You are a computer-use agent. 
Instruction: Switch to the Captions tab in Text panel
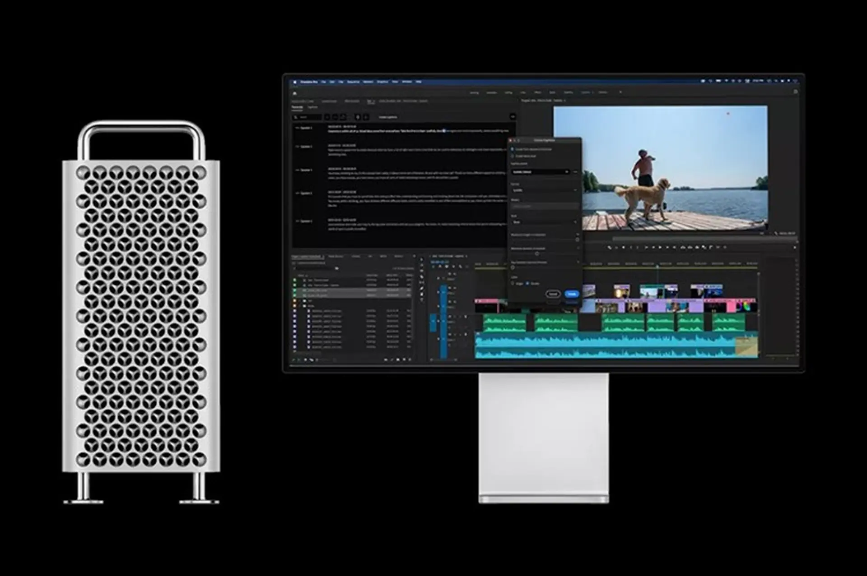(312, 107)
